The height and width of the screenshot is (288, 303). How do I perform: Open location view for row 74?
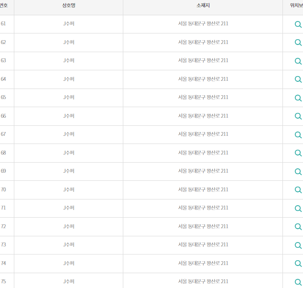[x=298, y=264]
